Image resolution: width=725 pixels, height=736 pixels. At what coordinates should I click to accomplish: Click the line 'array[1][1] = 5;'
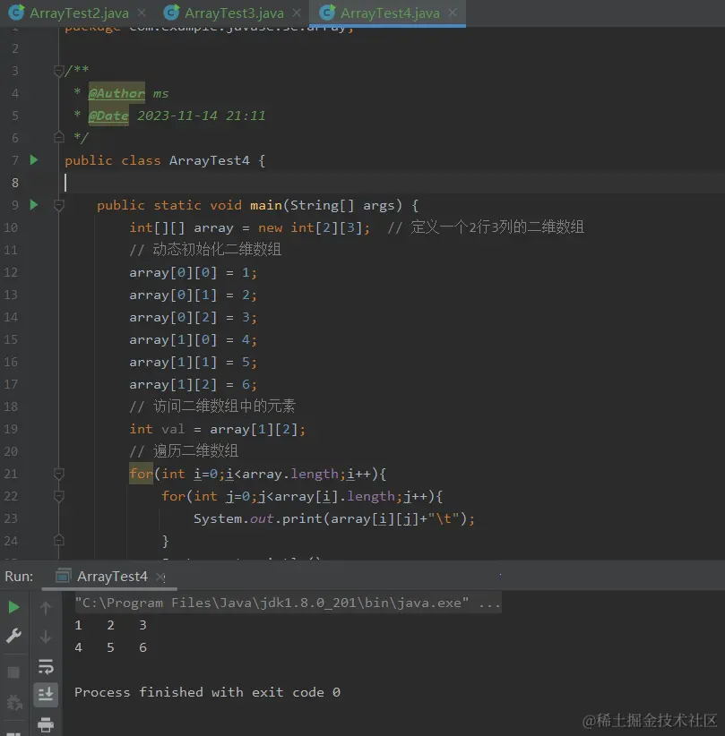tap(193, 363)
